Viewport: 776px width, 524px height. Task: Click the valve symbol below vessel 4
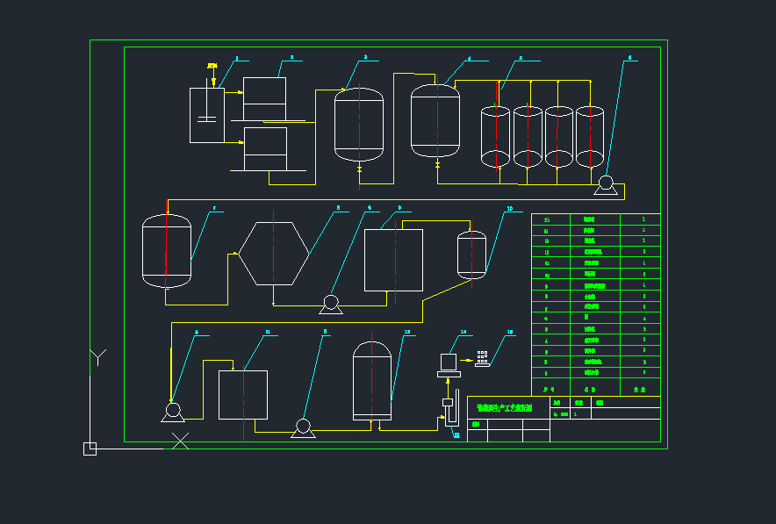click(437, 165)
